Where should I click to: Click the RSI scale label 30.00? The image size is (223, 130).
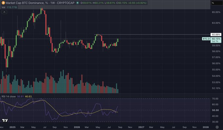[x=215, y=122]
